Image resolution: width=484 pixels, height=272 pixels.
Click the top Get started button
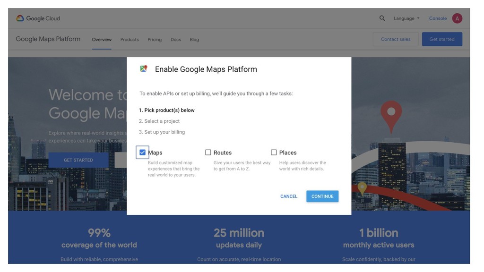click(442, 39)
